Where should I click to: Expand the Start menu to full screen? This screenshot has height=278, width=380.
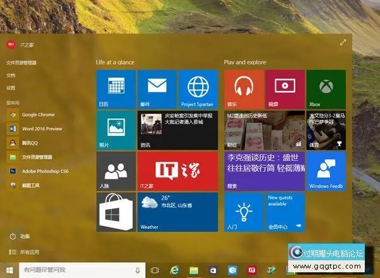[x=343, y=42]
